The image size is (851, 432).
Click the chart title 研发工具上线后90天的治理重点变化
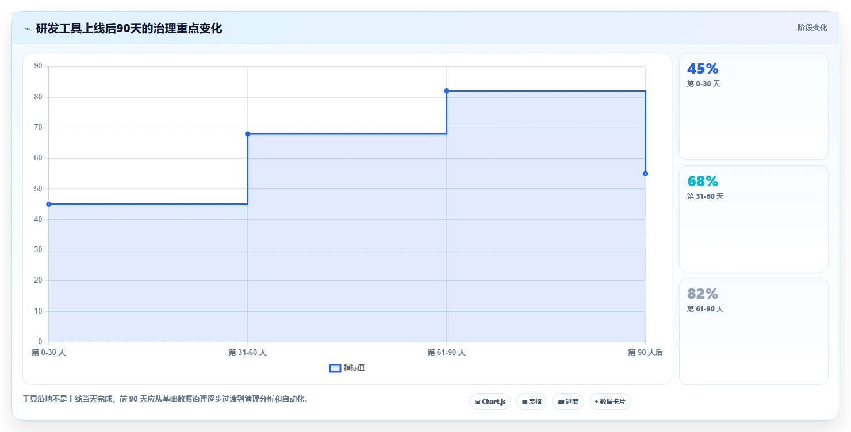click(129, 28)
